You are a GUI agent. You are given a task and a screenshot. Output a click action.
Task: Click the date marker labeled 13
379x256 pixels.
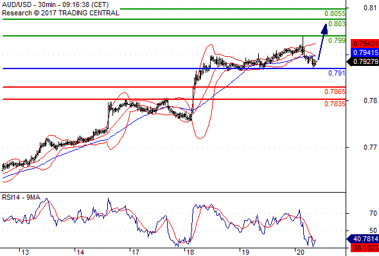pos(25,252)
